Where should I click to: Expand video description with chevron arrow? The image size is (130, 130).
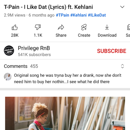point(122,7)
